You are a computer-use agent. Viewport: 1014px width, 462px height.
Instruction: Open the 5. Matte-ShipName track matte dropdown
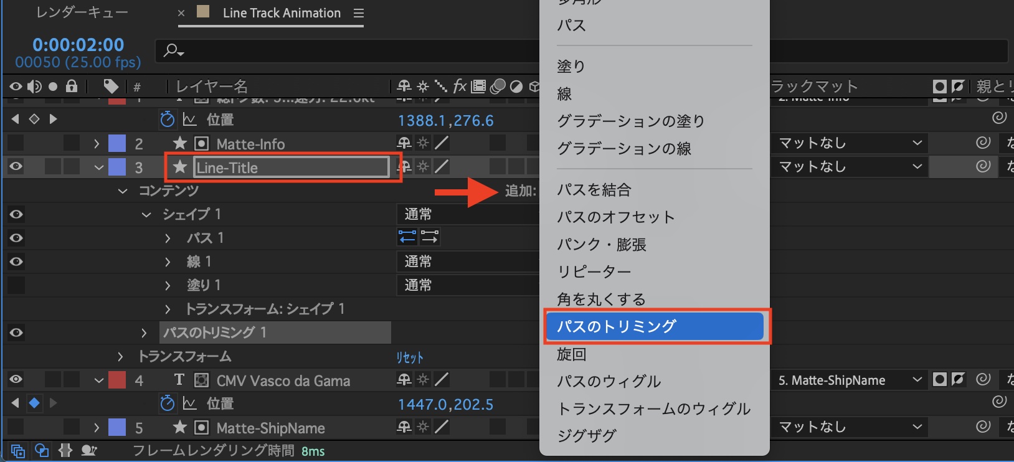click(x=850, y=380)
